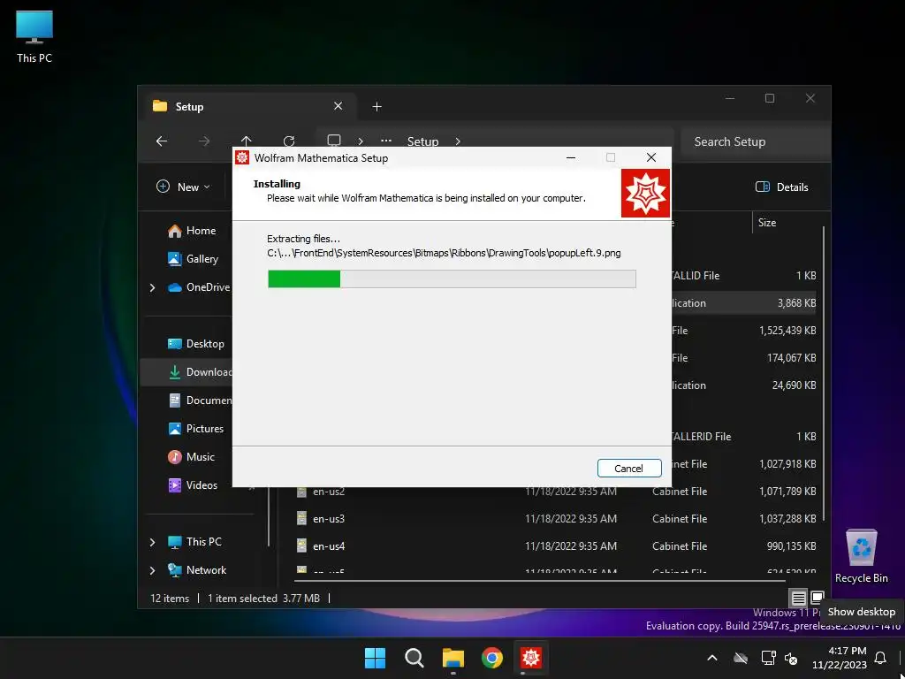Select This PC in navigation pane
The width and height of the screenshot is (905, 679).
click(x=195, y=542)
